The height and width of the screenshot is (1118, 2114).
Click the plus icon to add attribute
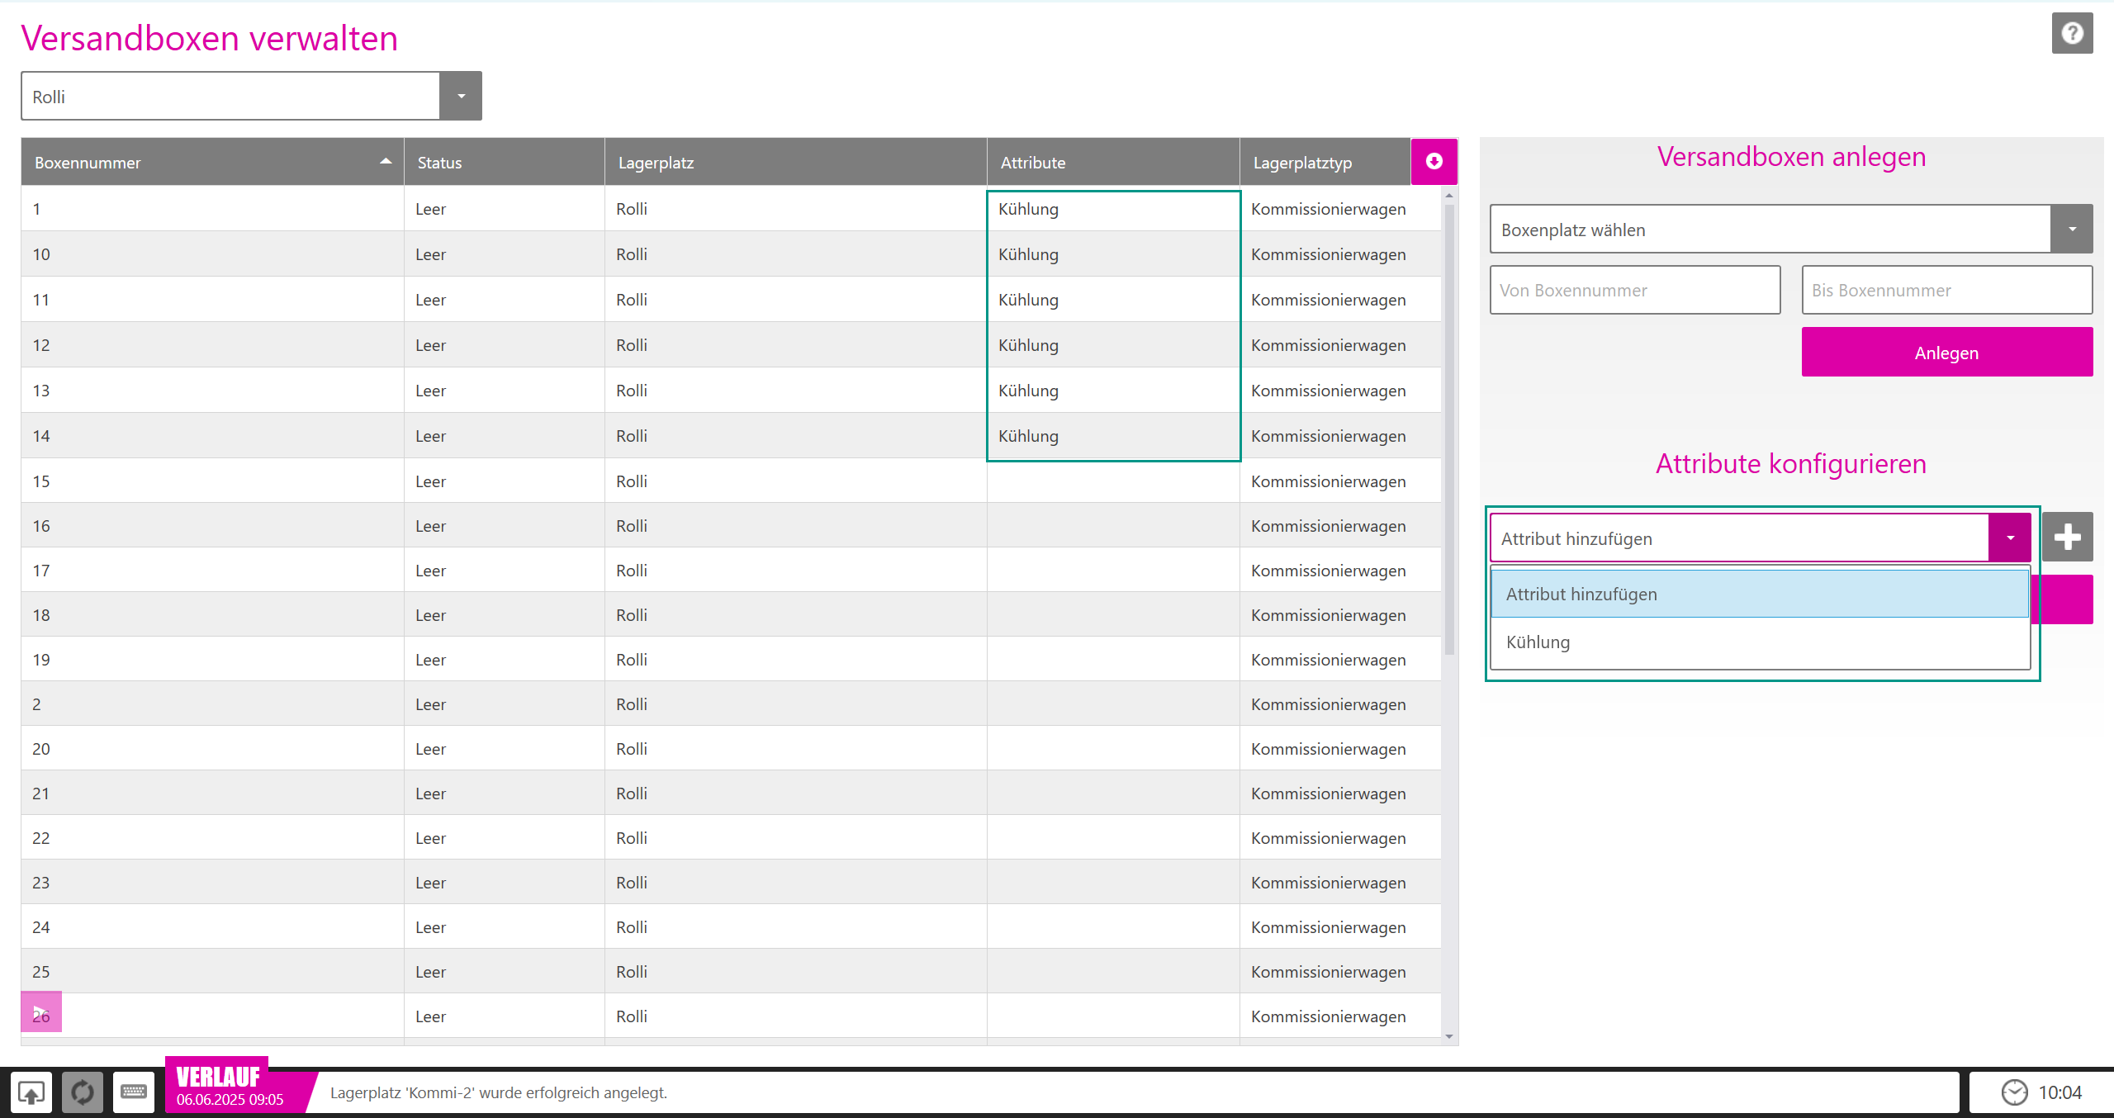[x=2067, y=538]
